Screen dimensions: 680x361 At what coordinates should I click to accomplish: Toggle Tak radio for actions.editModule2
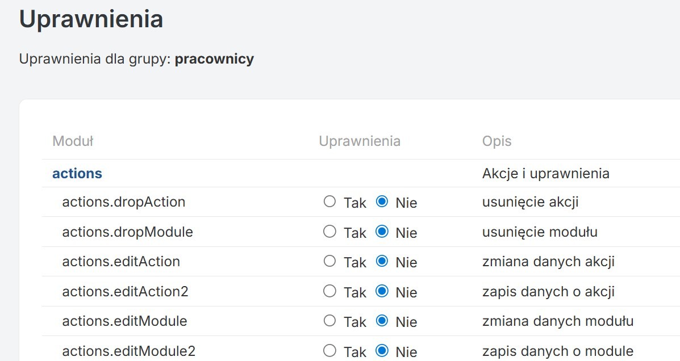pos(329,351)
